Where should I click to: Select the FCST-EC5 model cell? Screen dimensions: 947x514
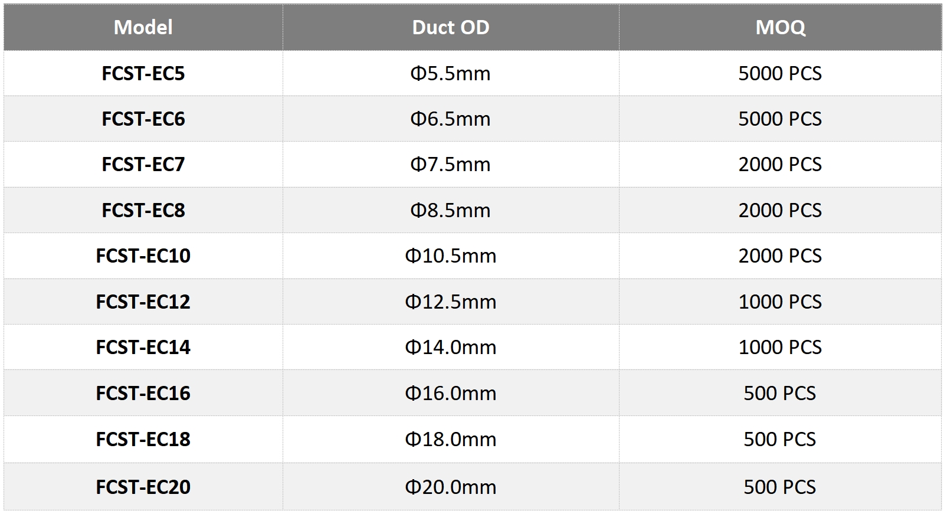pos(143,73)
